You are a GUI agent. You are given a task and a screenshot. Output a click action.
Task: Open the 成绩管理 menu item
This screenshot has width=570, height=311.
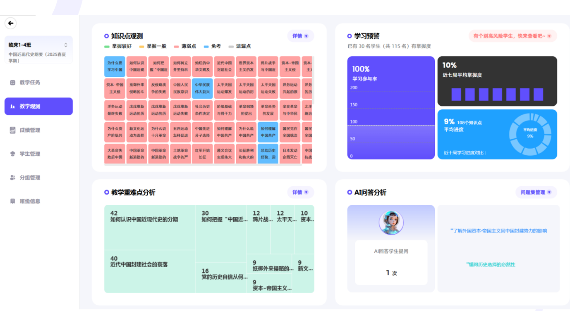click(x=30, y=130)
